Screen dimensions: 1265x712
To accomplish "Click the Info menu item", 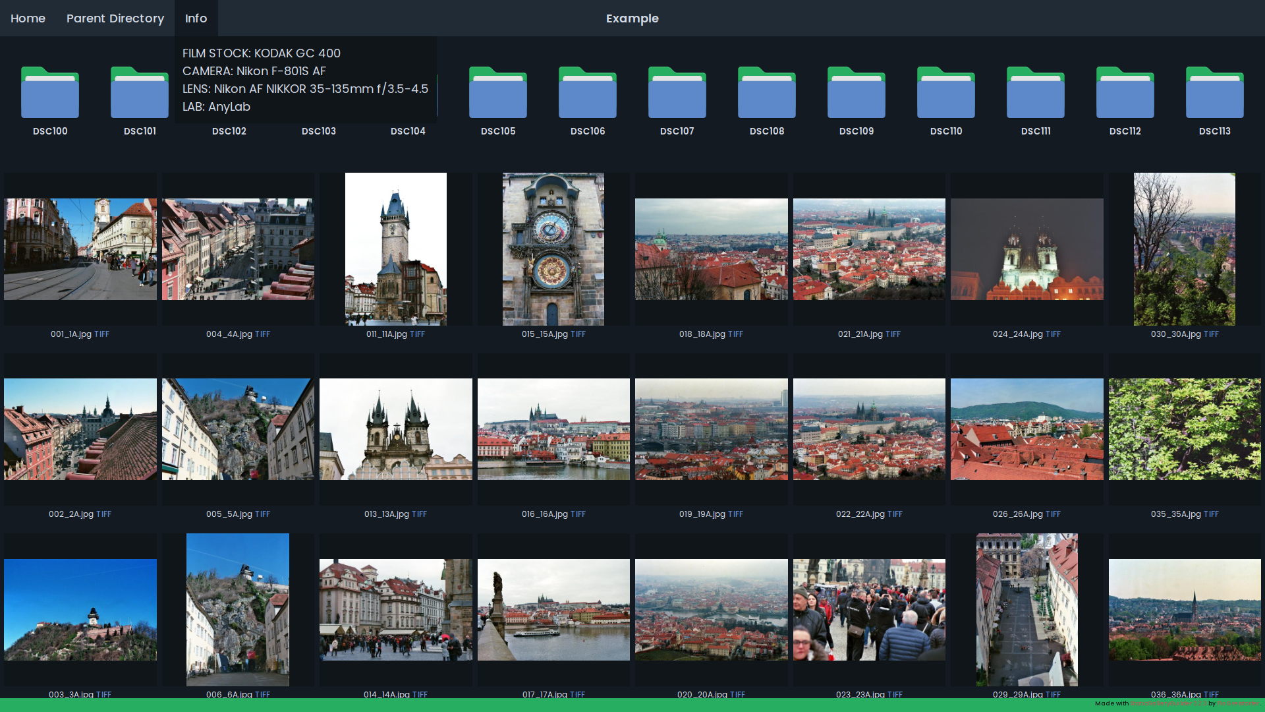I will tap(196, 18).
